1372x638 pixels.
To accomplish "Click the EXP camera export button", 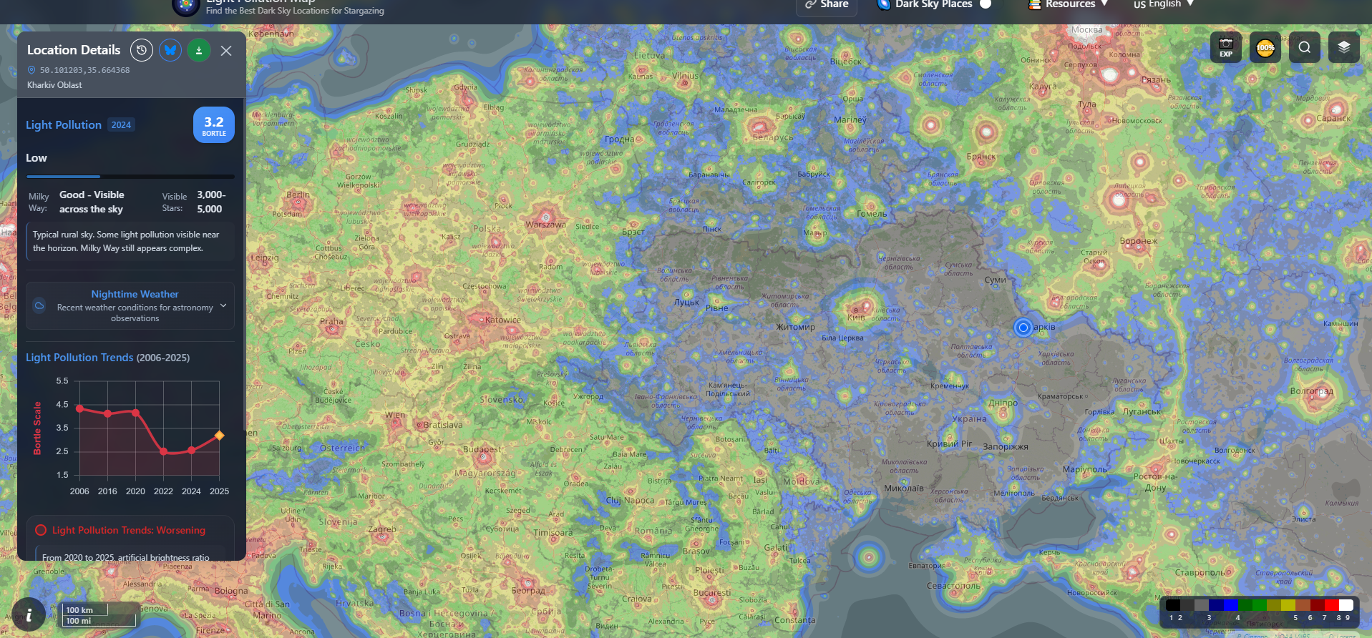I will coord(1226,48).
